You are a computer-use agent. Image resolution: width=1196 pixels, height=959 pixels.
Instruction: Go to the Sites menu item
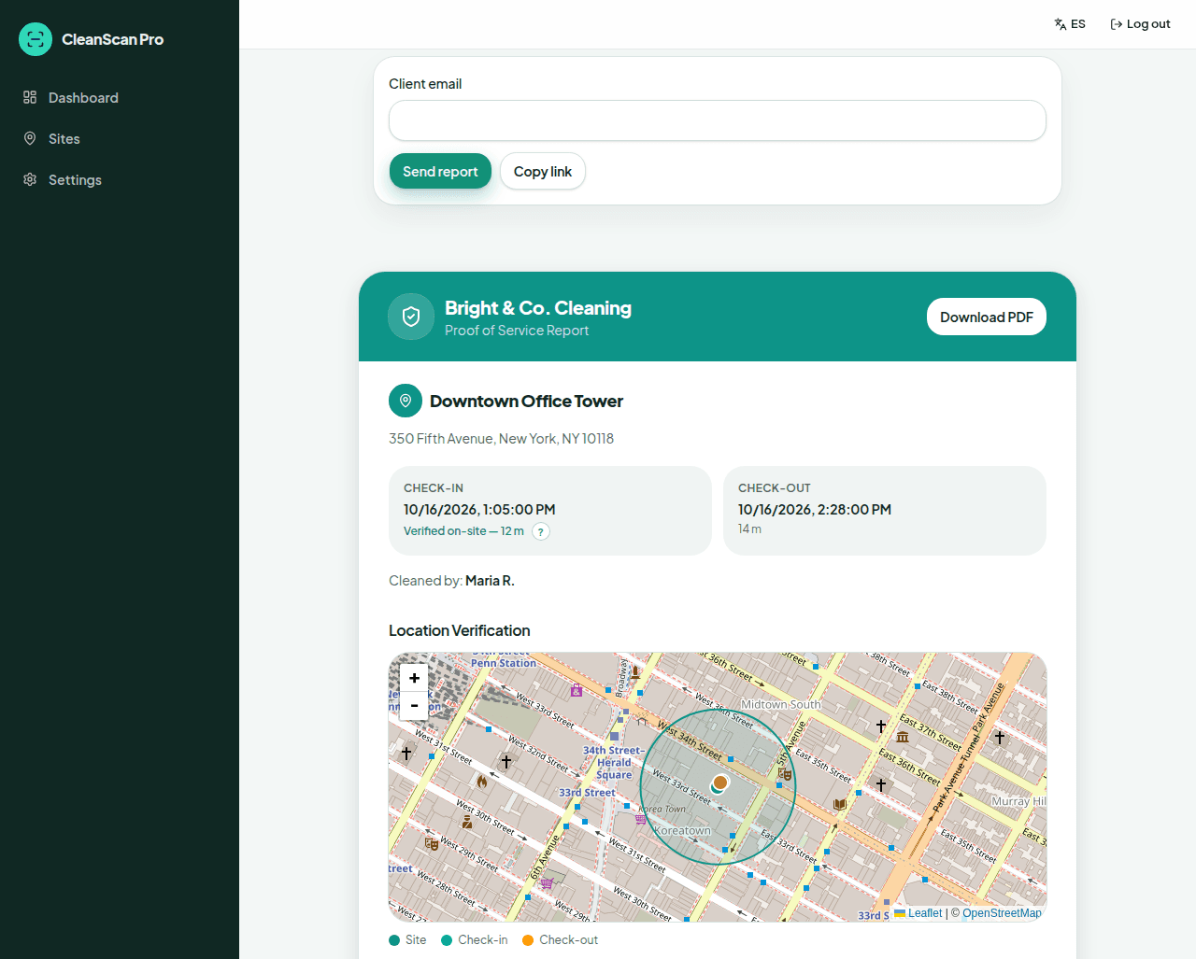pyautogui.click(x=120, y=138)
